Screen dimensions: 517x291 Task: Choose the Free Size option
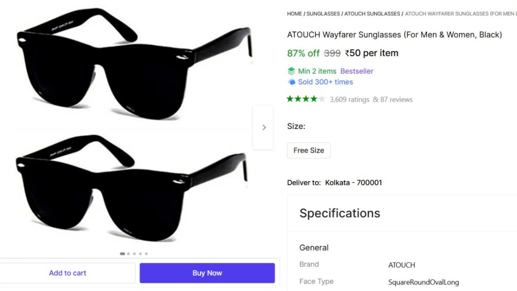pos(308,150)
